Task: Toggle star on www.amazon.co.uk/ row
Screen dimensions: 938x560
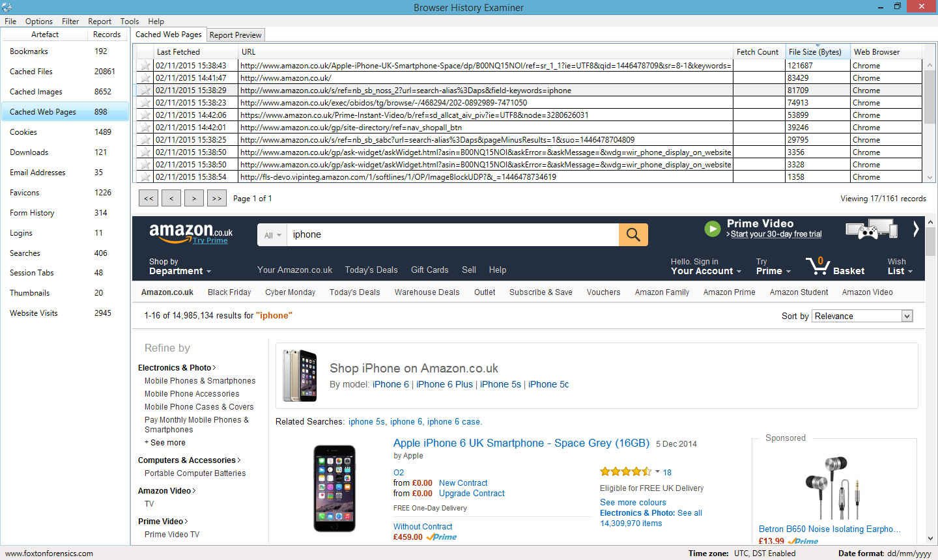Action: pyautogui.click(x=145, y=78)
